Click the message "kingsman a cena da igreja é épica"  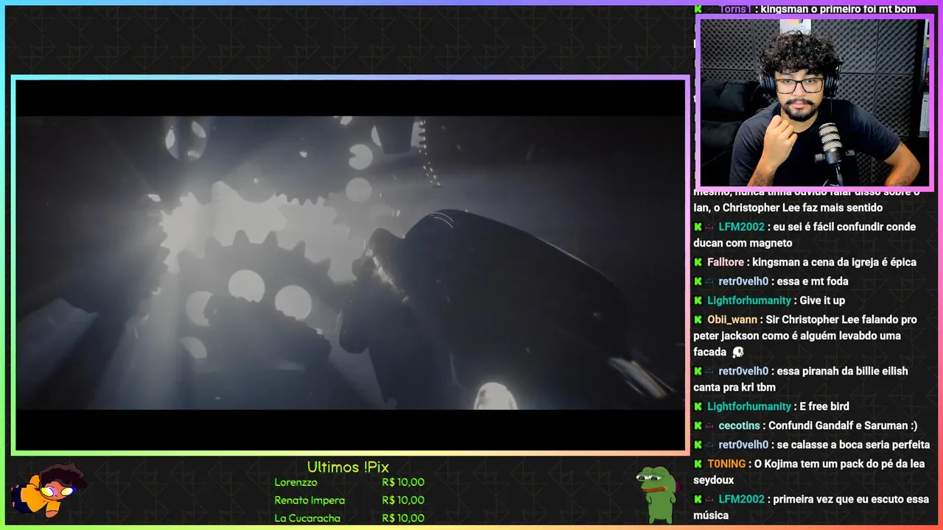[834, 262]
